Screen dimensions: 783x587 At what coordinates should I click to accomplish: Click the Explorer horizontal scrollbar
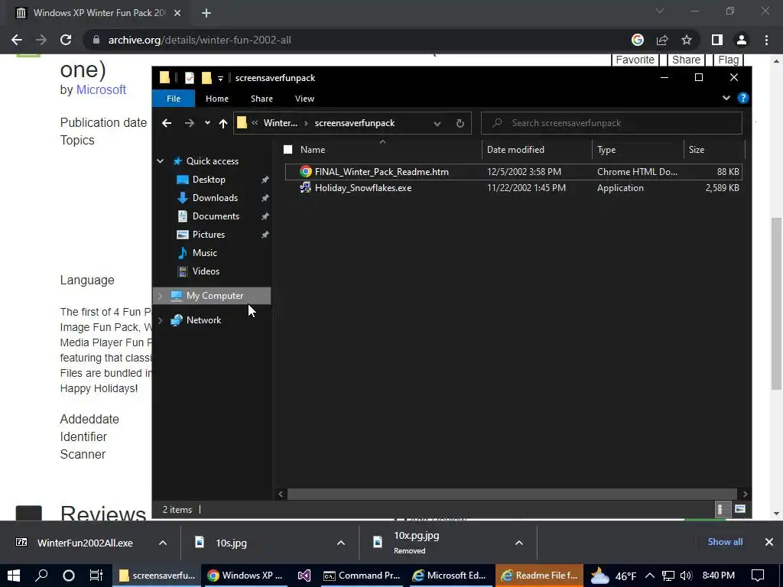point(512,494)
